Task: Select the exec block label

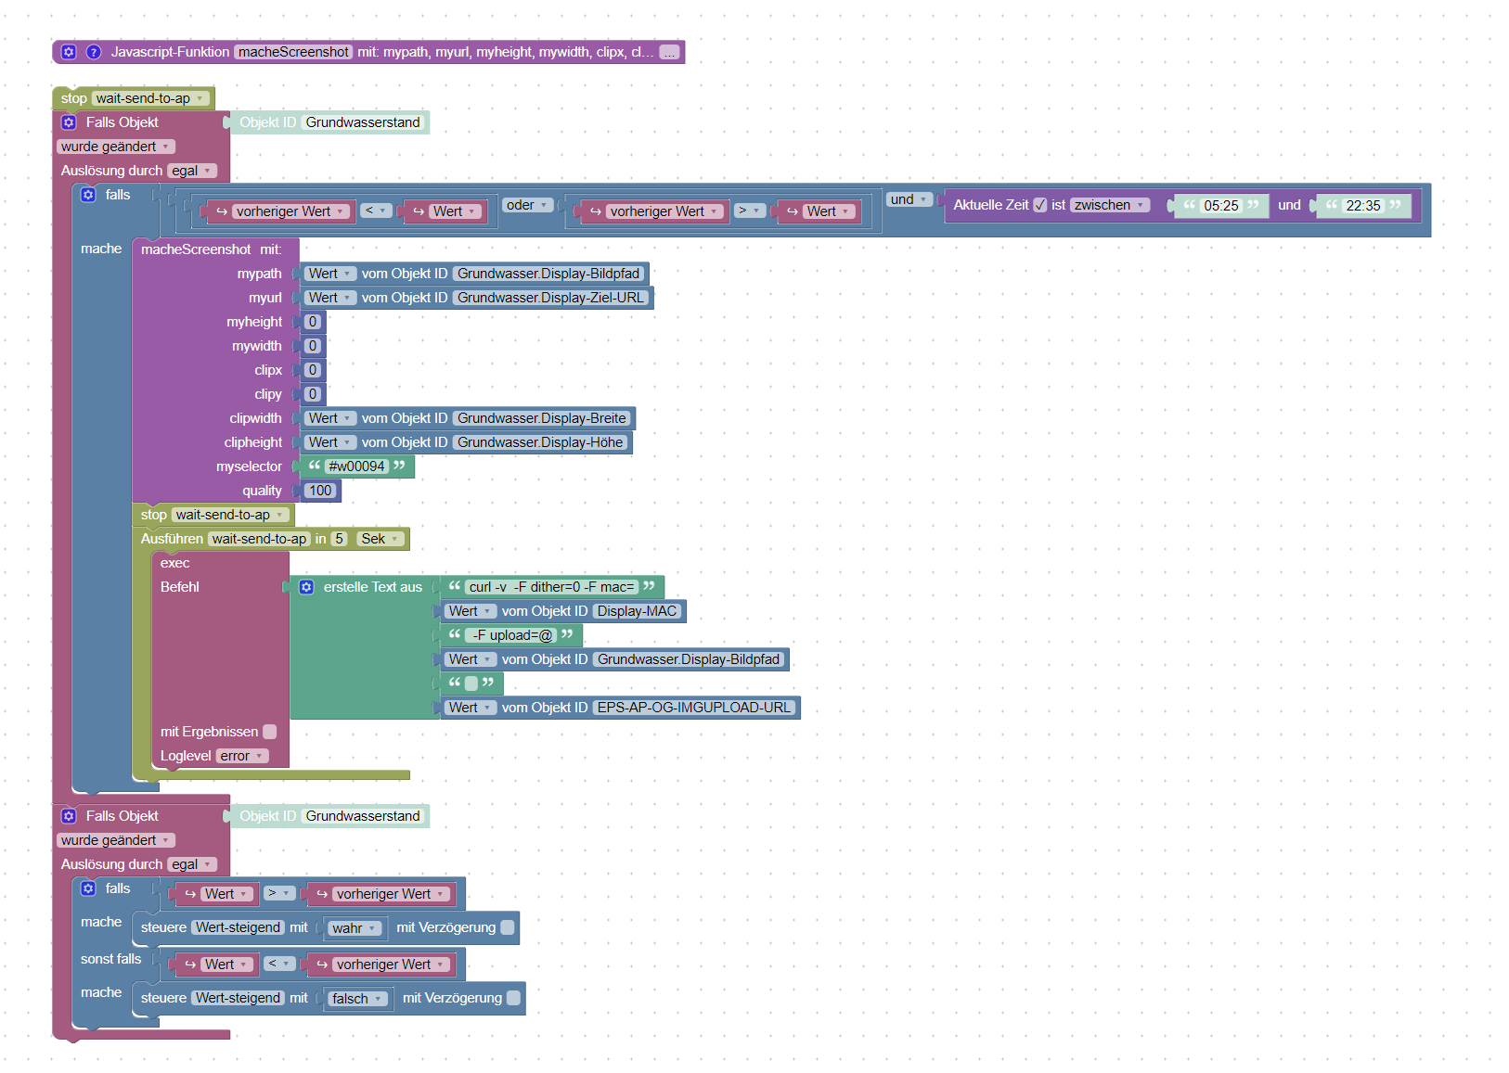Action: pos(174,563)
